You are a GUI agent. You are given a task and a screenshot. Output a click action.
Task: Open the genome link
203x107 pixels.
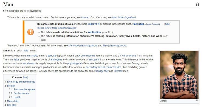click(x=52, y=56)
